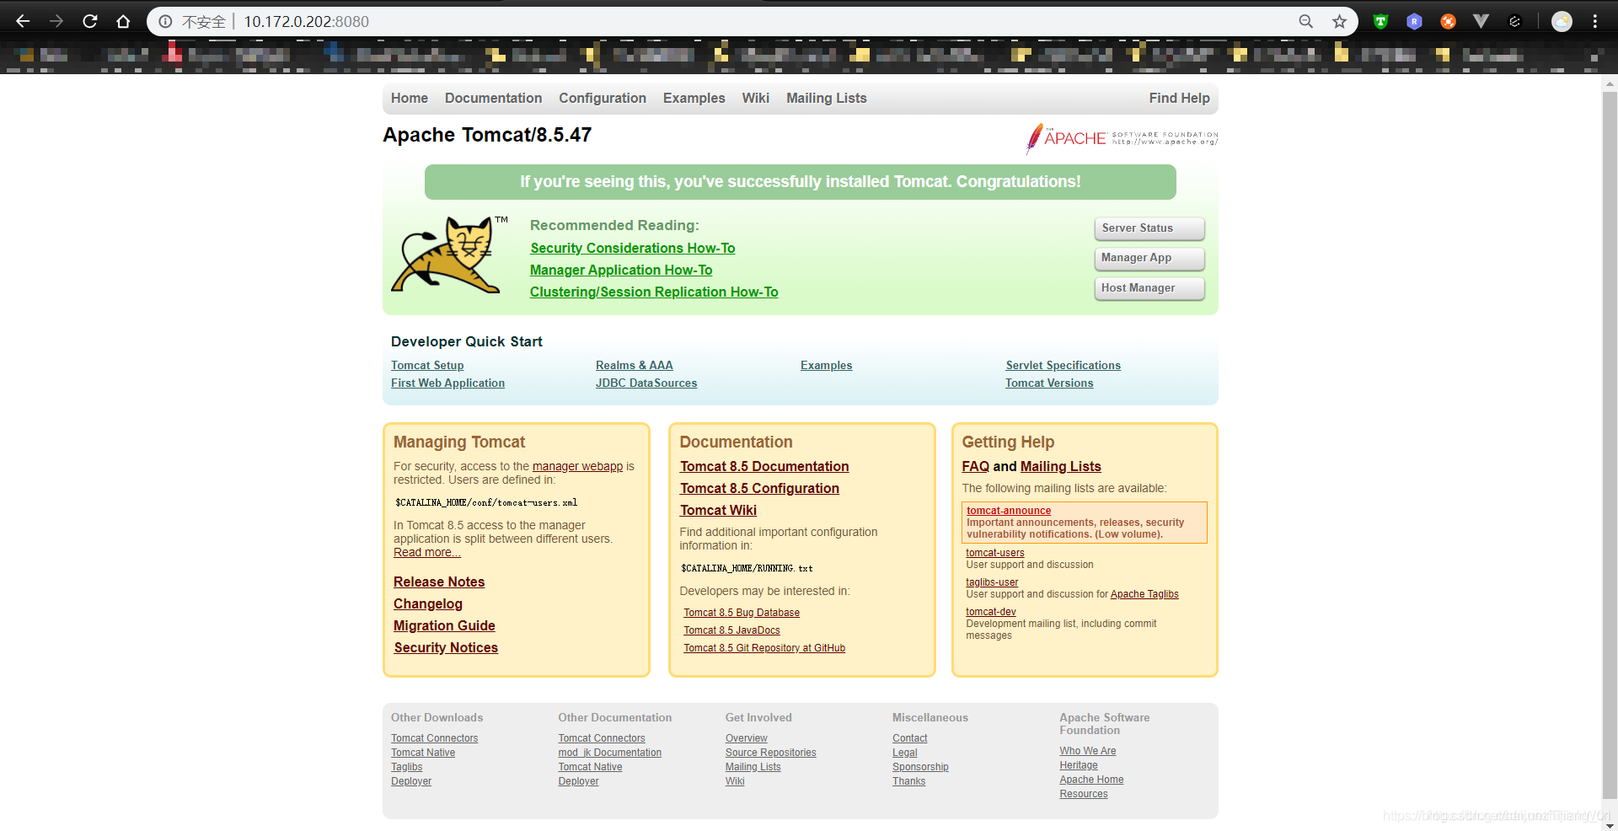Open the Tomcat Wiki link
1618x831 pixels.
point(718,510)
